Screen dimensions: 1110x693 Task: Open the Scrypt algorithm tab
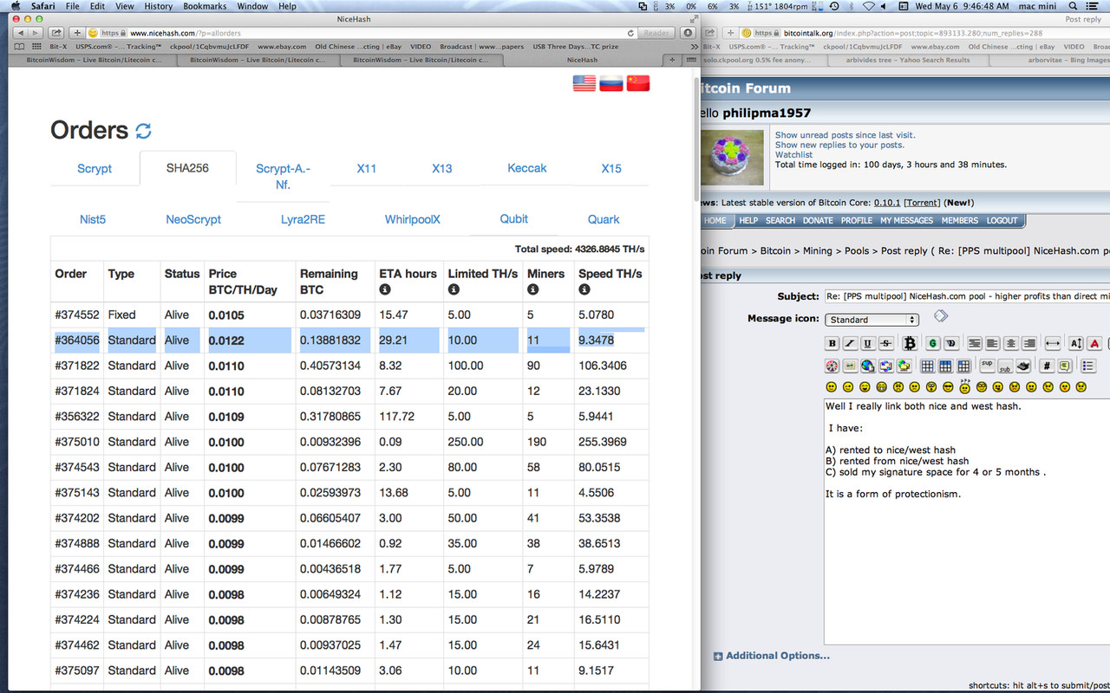pos(95,168)
